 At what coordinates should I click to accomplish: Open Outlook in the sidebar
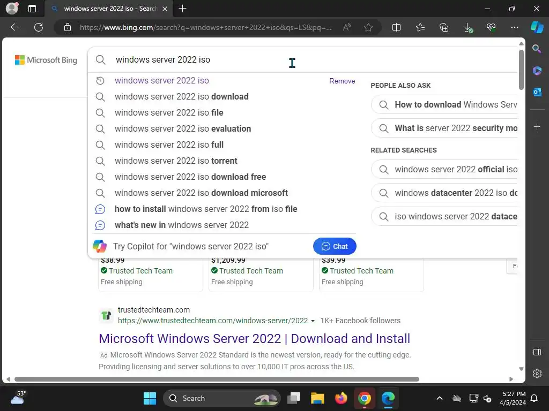click(x=537, y=92)
